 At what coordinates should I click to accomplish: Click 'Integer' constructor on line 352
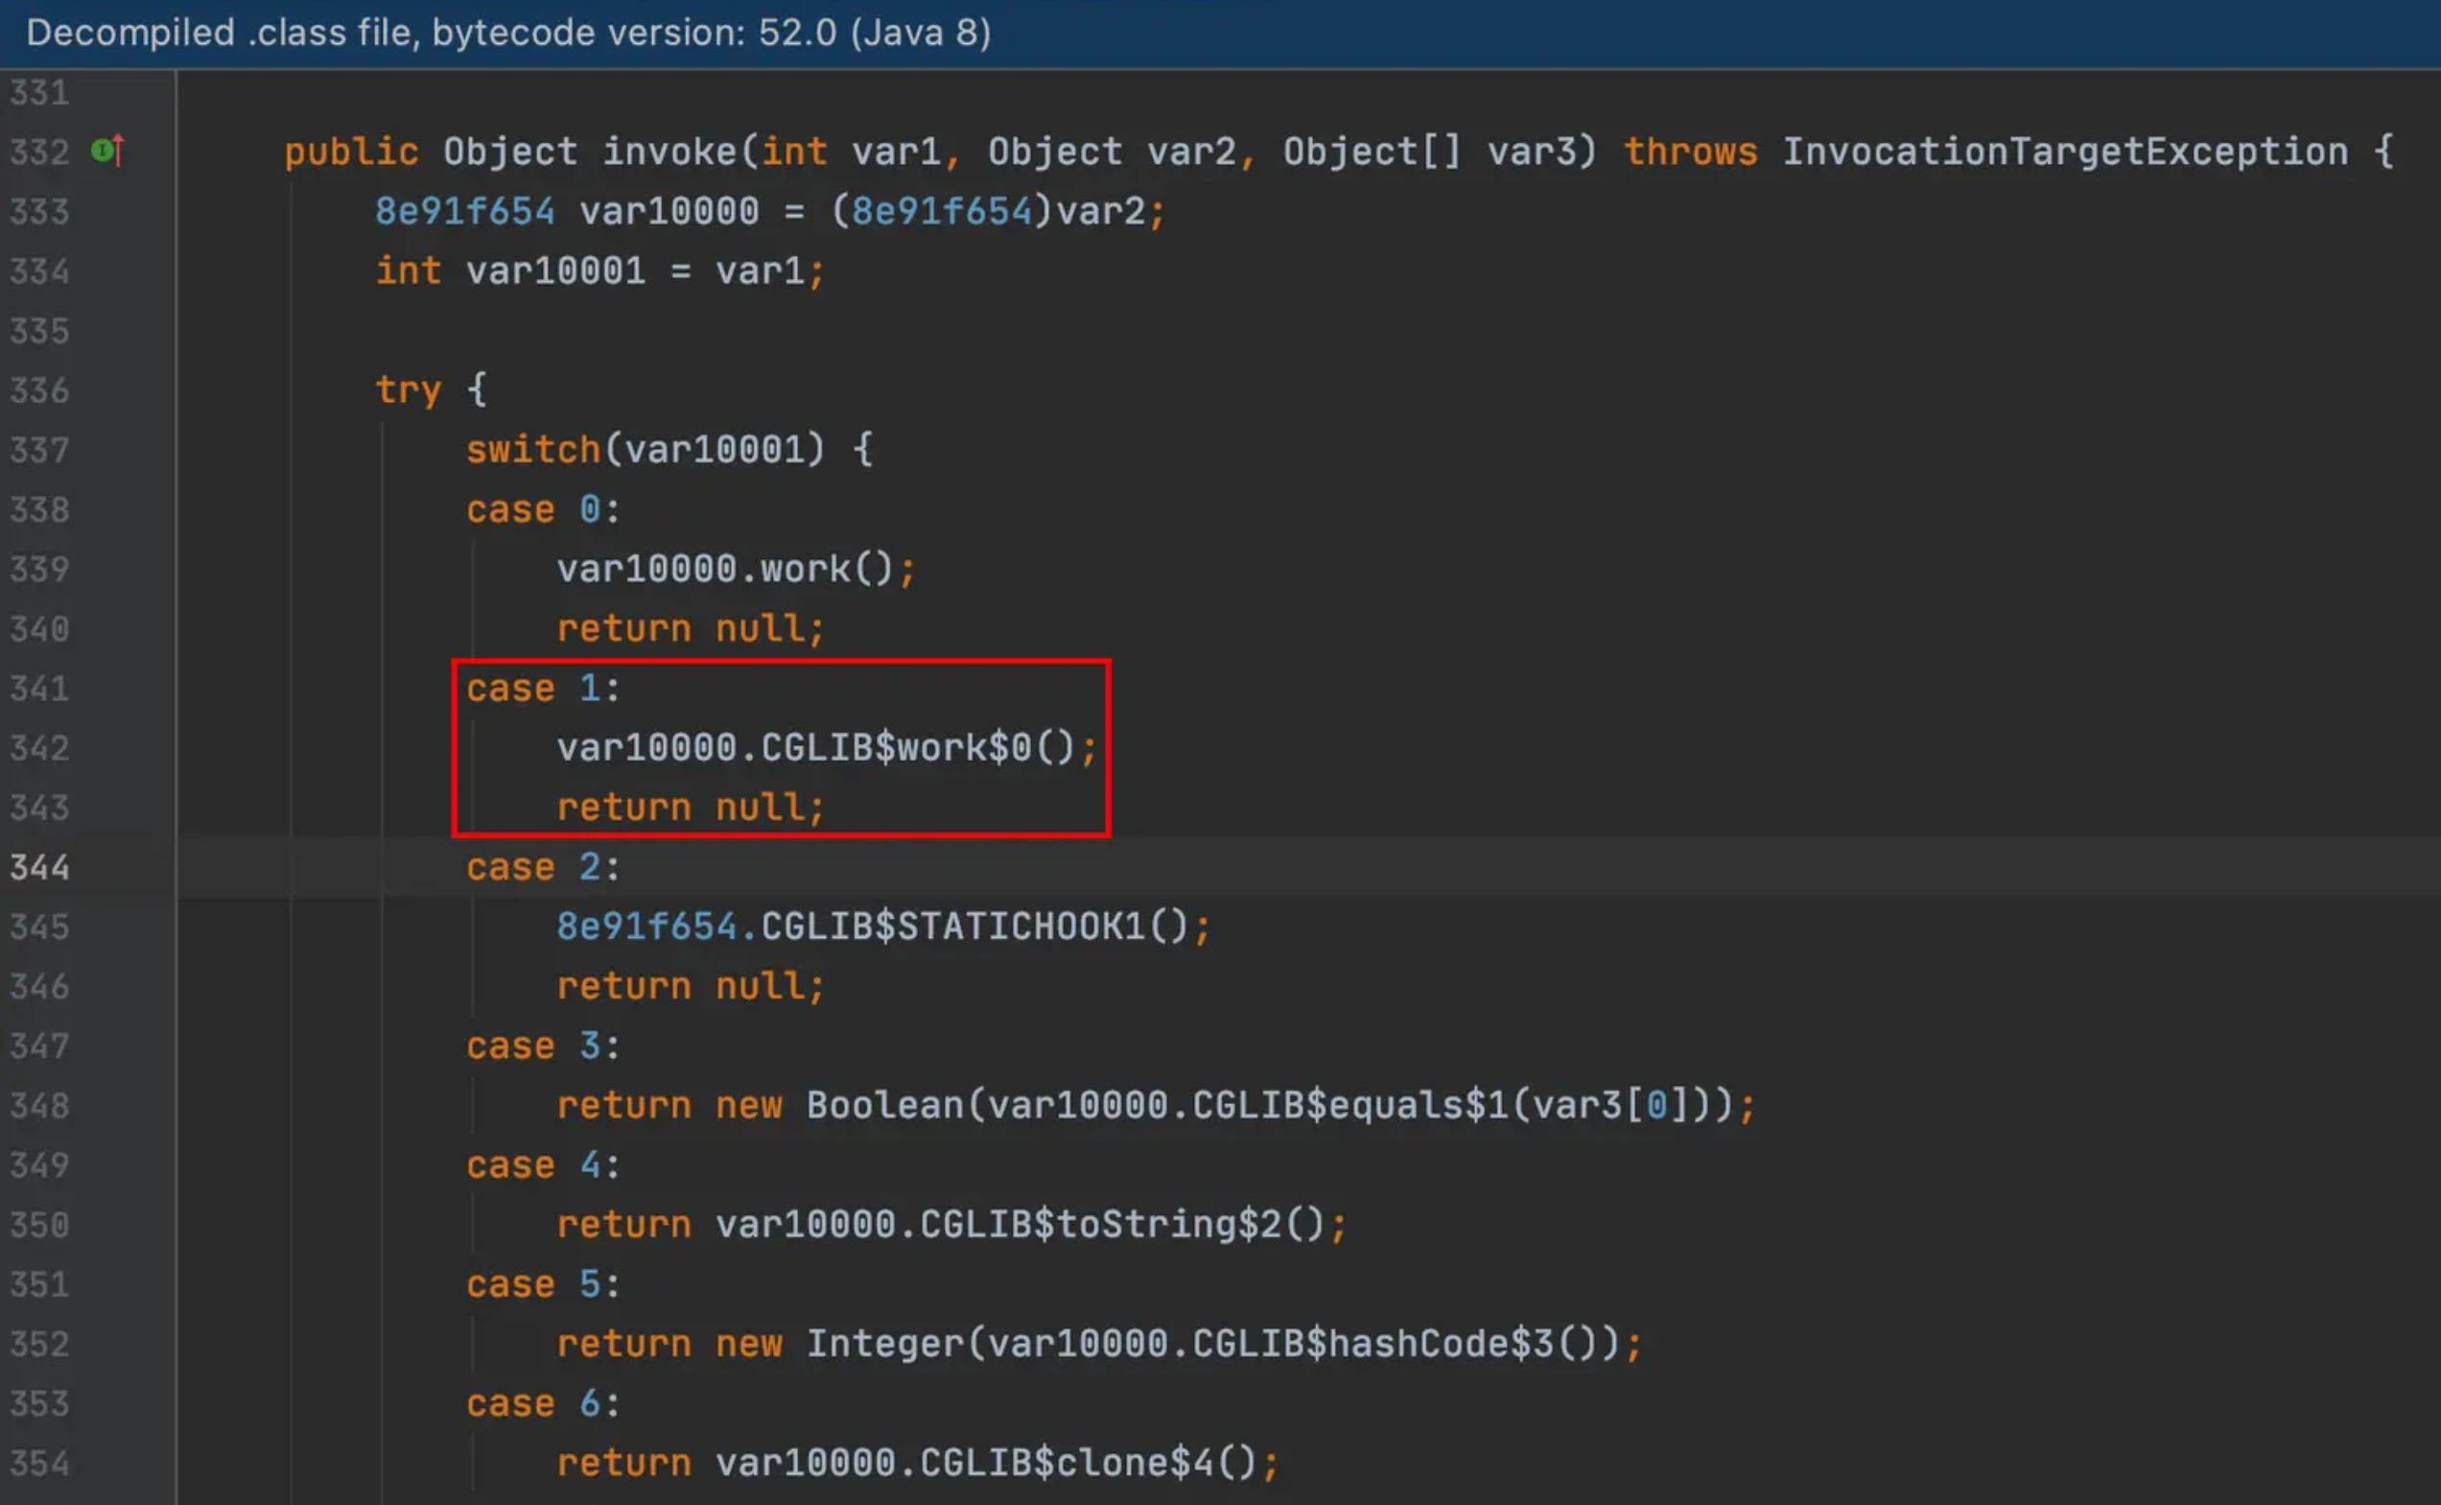(x=884, y=1345)
